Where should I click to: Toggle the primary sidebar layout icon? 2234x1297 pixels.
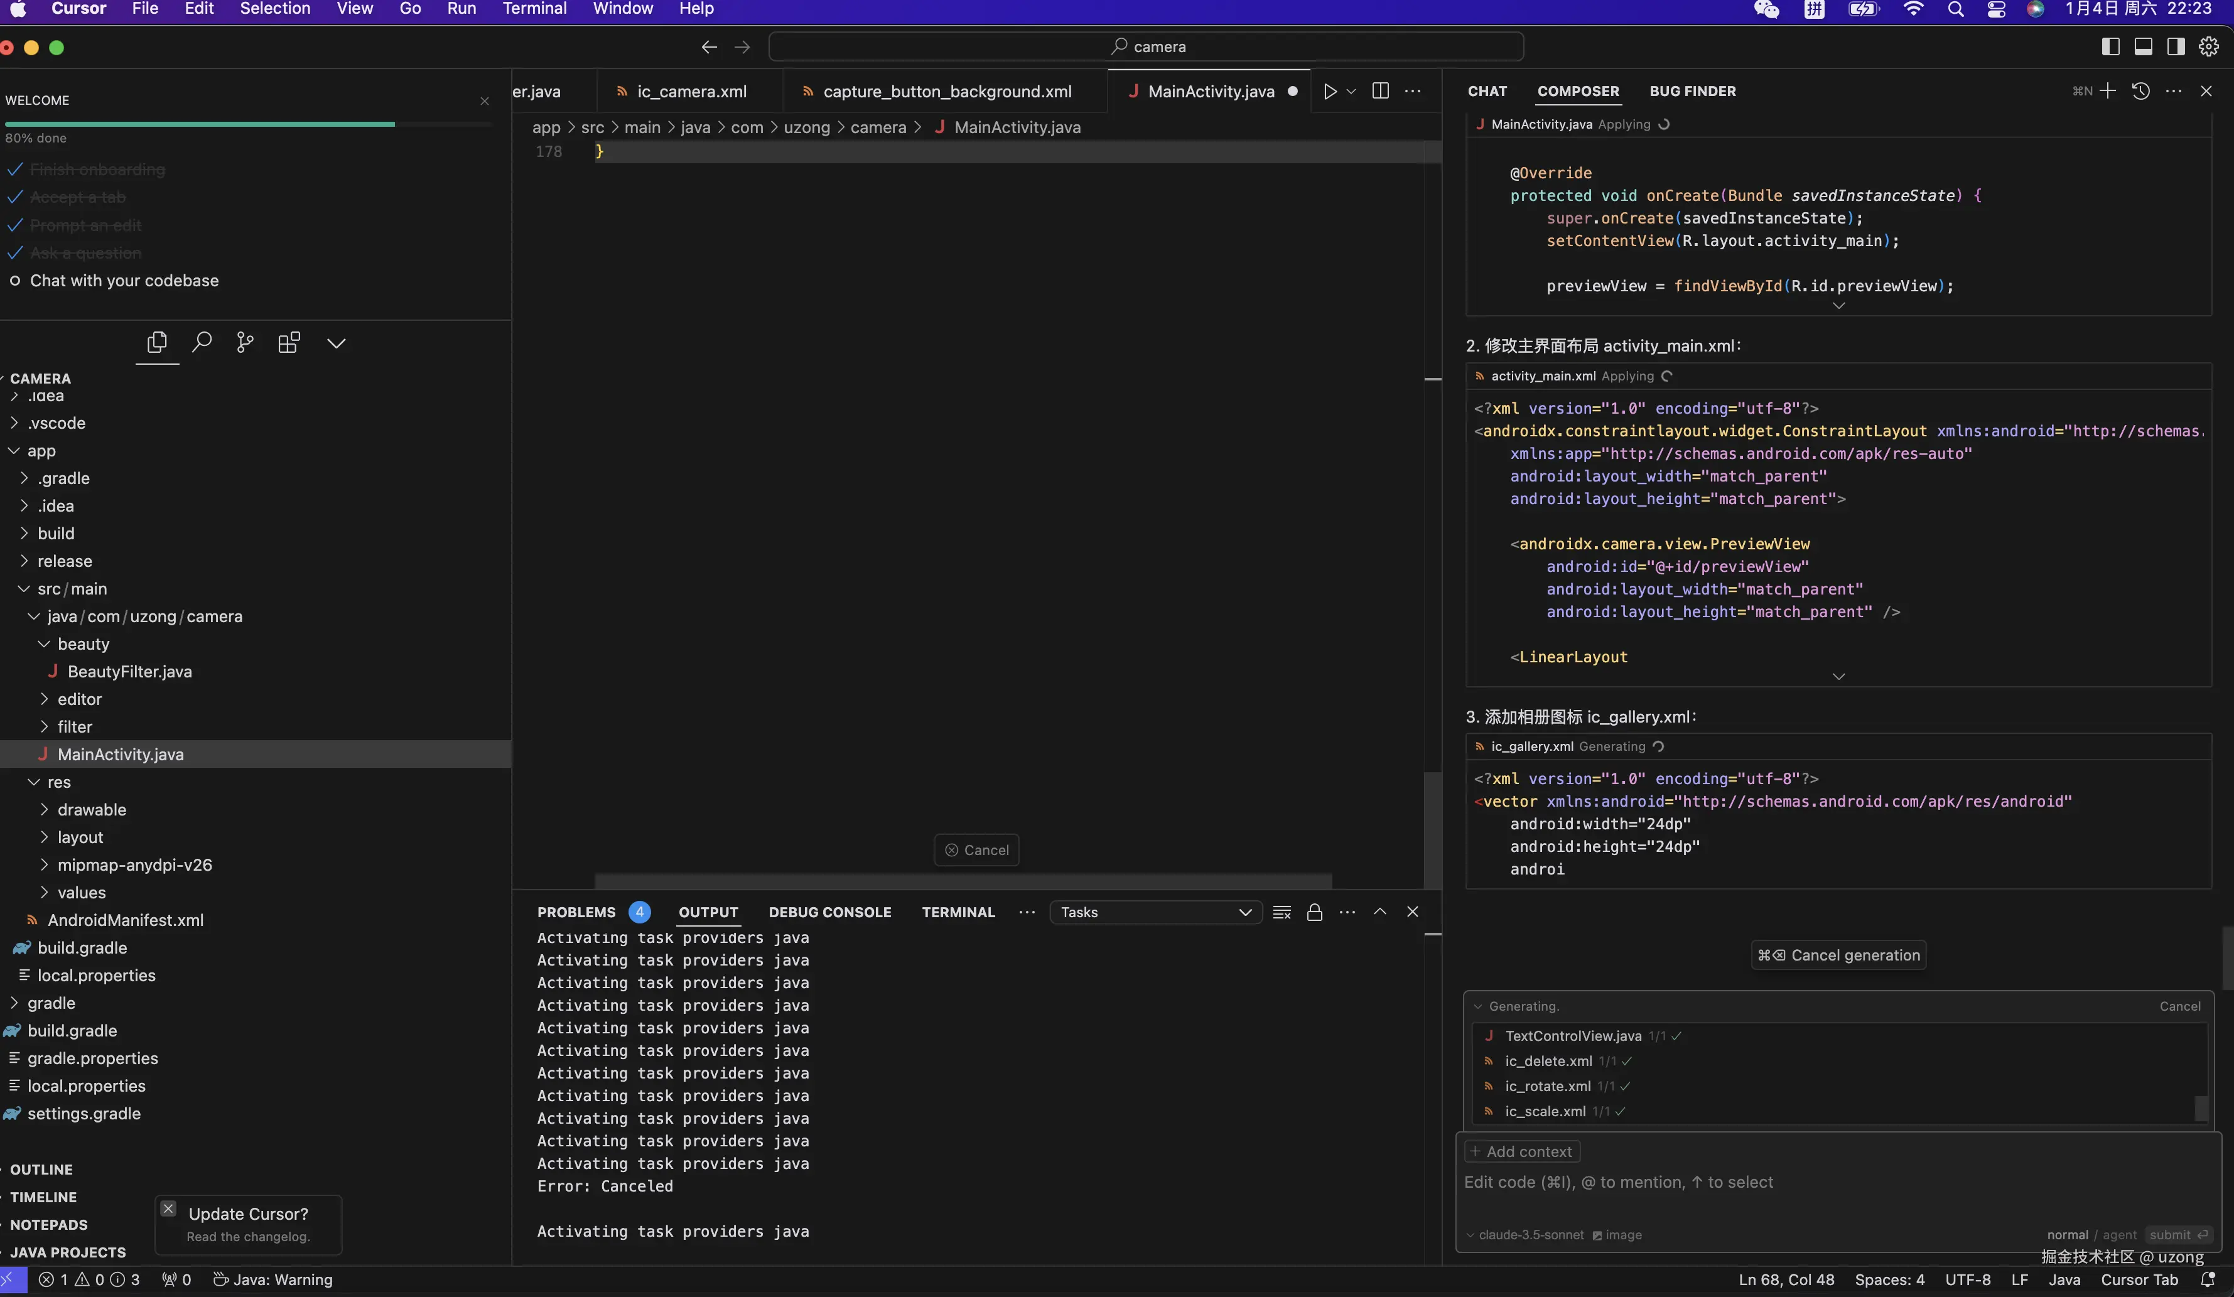tap(2111, 47)
